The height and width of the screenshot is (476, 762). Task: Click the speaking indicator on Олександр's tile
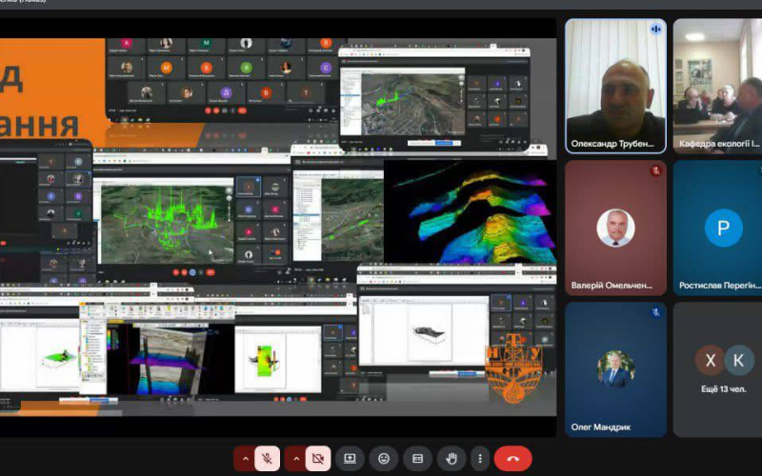tap(655, 30)
